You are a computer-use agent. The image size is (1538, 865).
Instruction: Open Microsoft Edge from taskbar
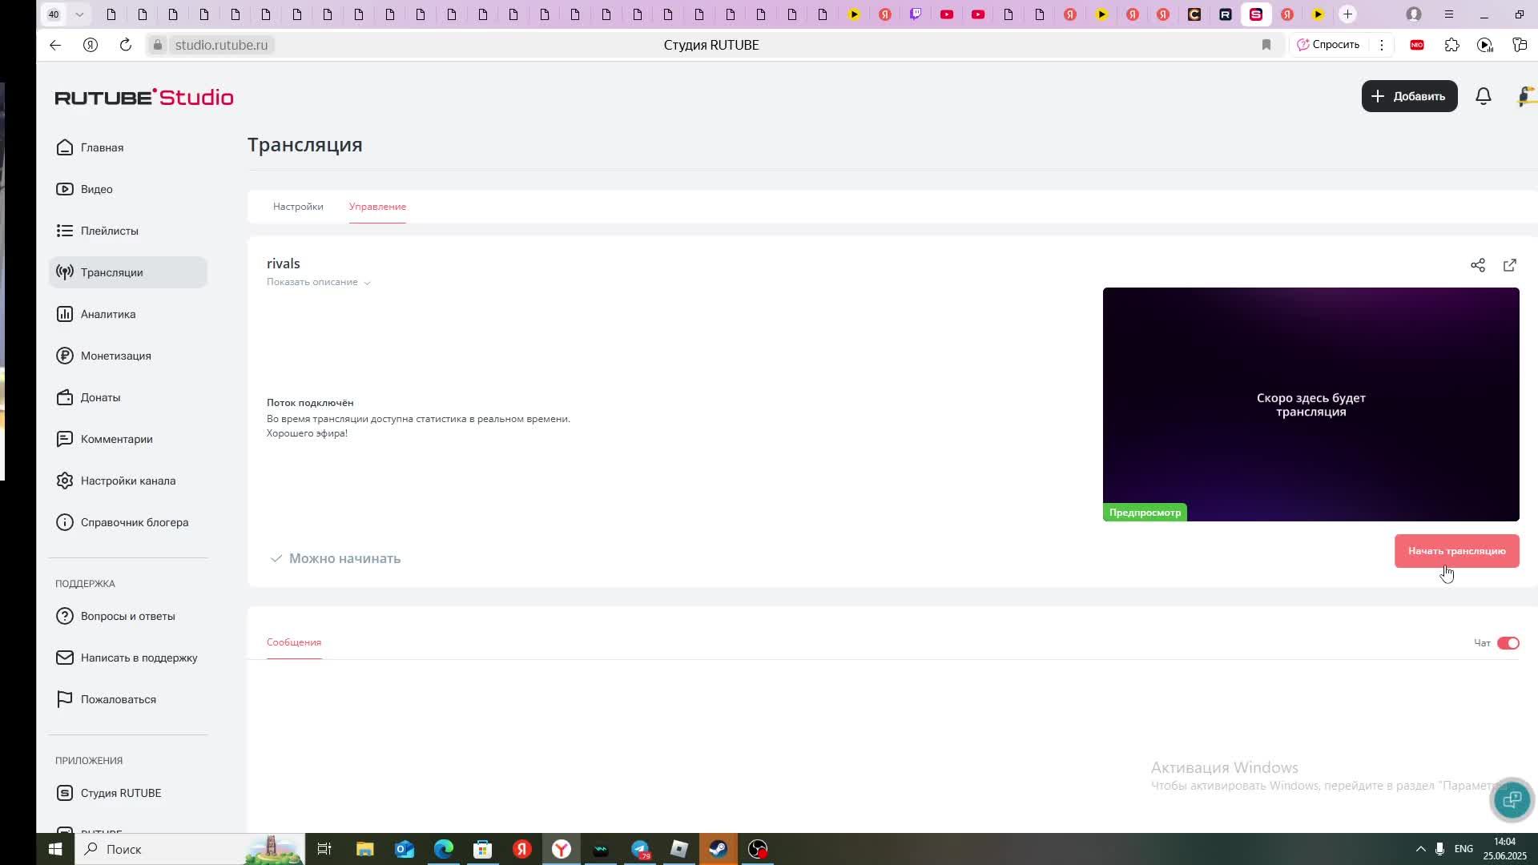coord(444,849)
